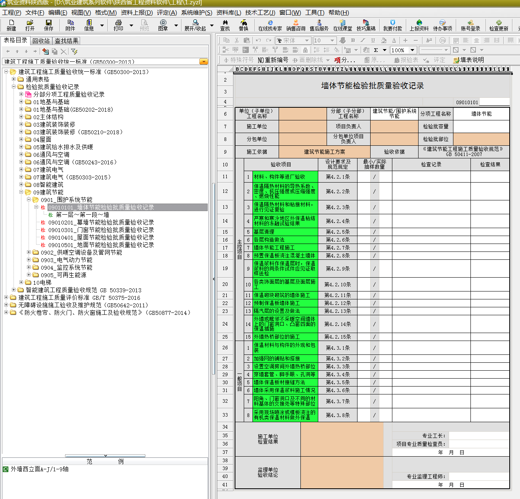520x499 pixels.
Task: Expand the 02主体结构 tree node
Action: 21,117
